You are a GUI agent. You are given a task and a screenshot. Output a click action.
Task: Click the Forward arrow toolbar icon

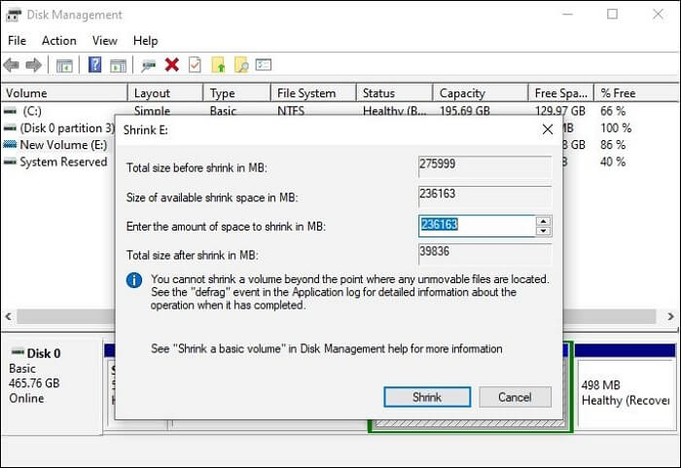34,65
